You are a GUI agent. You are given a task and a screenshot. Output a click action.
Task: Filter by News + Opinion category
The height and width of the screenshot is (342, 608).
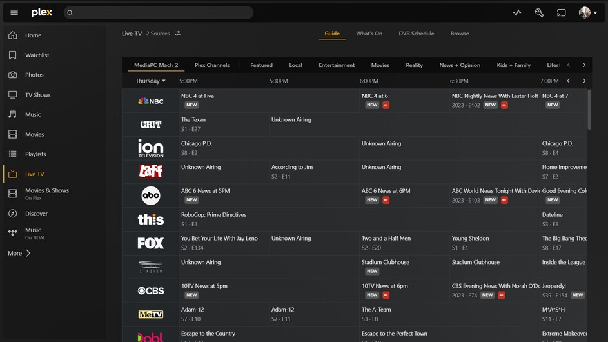click(x=460, y=65)
